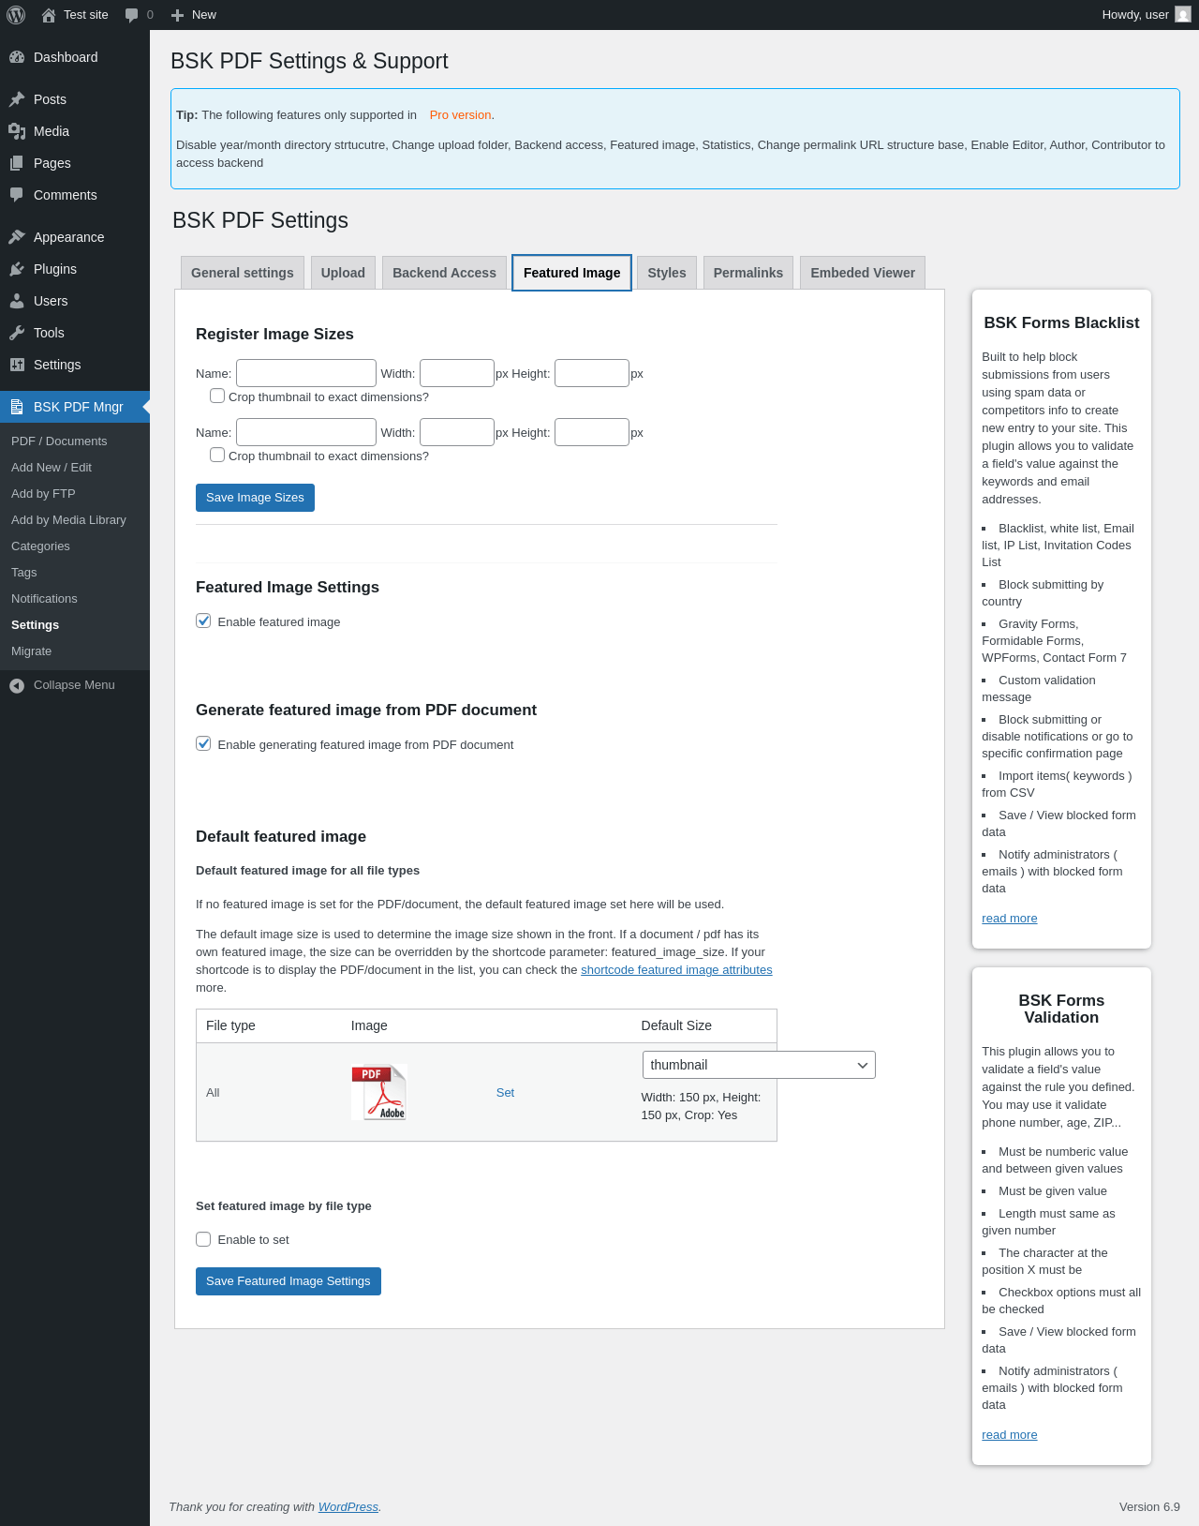Open Tags submenu item

coord(75,573)
